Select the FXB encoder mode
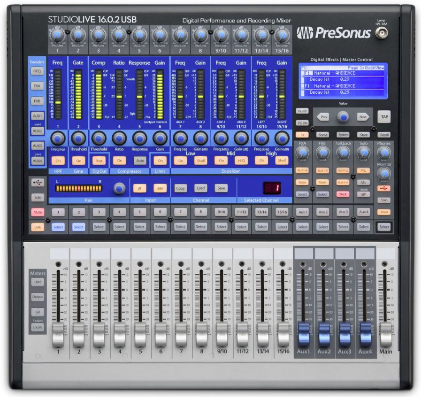 (37, 101)
